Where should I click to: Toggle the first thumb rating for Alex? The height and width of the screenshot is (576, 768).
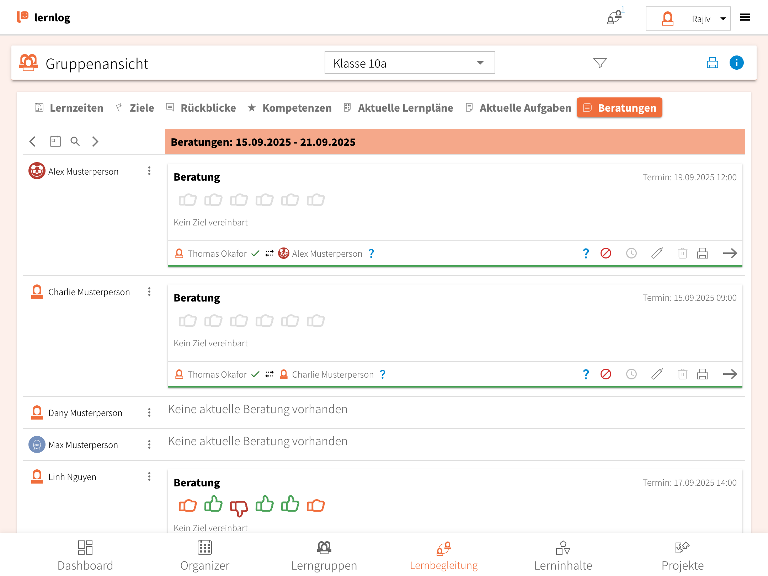click(x=187, y=200)
